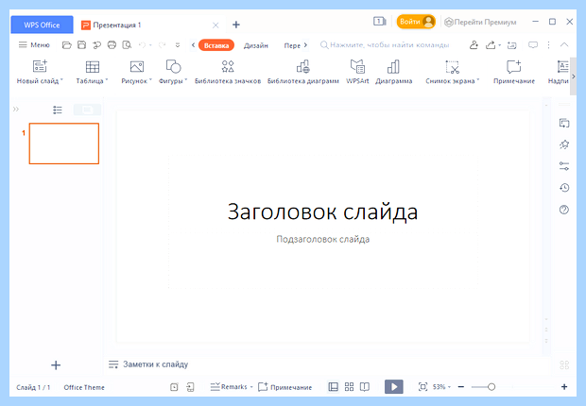Add a comment via Примечание in ribbon

pyautogui.click(x=514, y=72)
